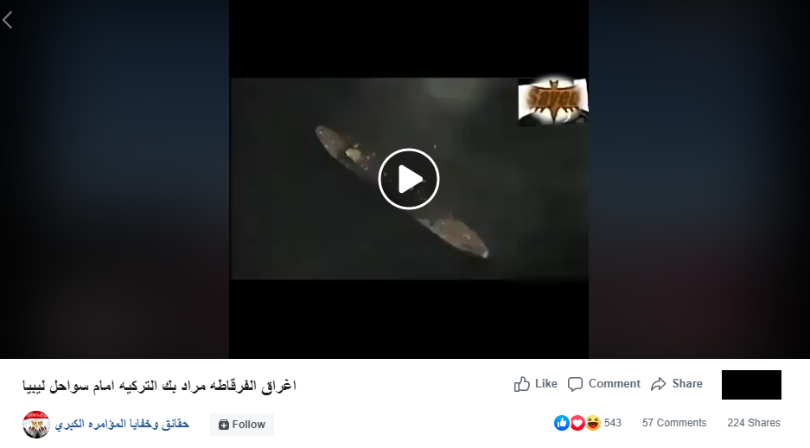View the 224 Shares list
This screenshot has height=448, width=810.
point(754,423)
